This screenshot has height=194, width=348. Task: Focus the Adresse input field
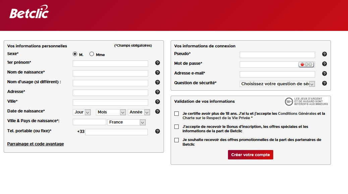[110, 93]
